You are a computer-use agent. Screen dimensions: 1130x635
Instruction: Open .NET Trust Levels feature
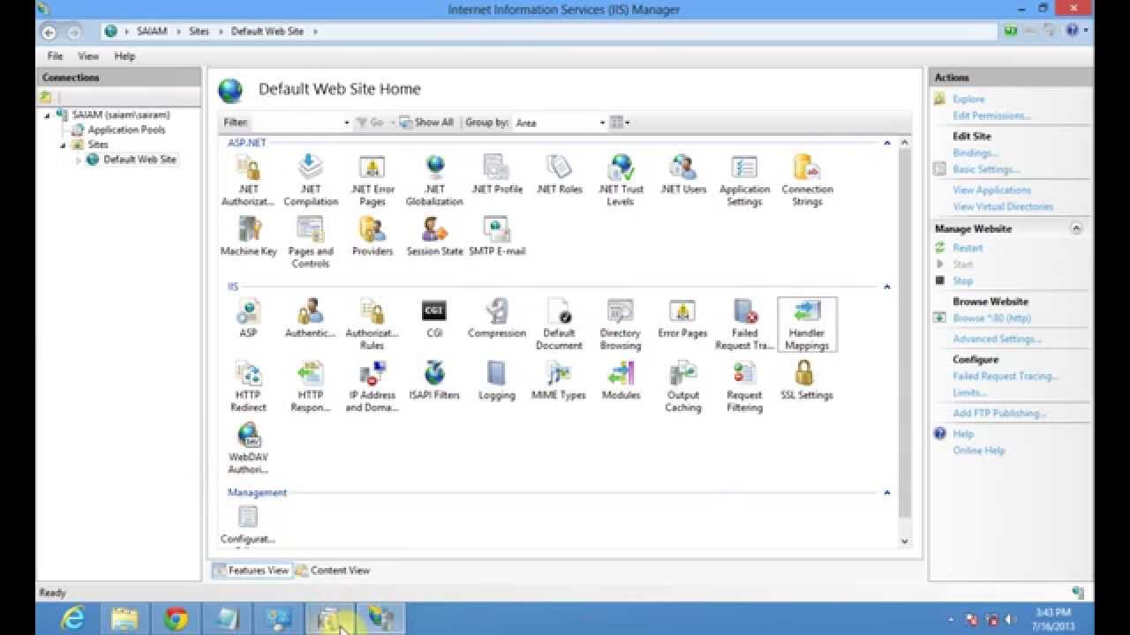click(621, 180)
